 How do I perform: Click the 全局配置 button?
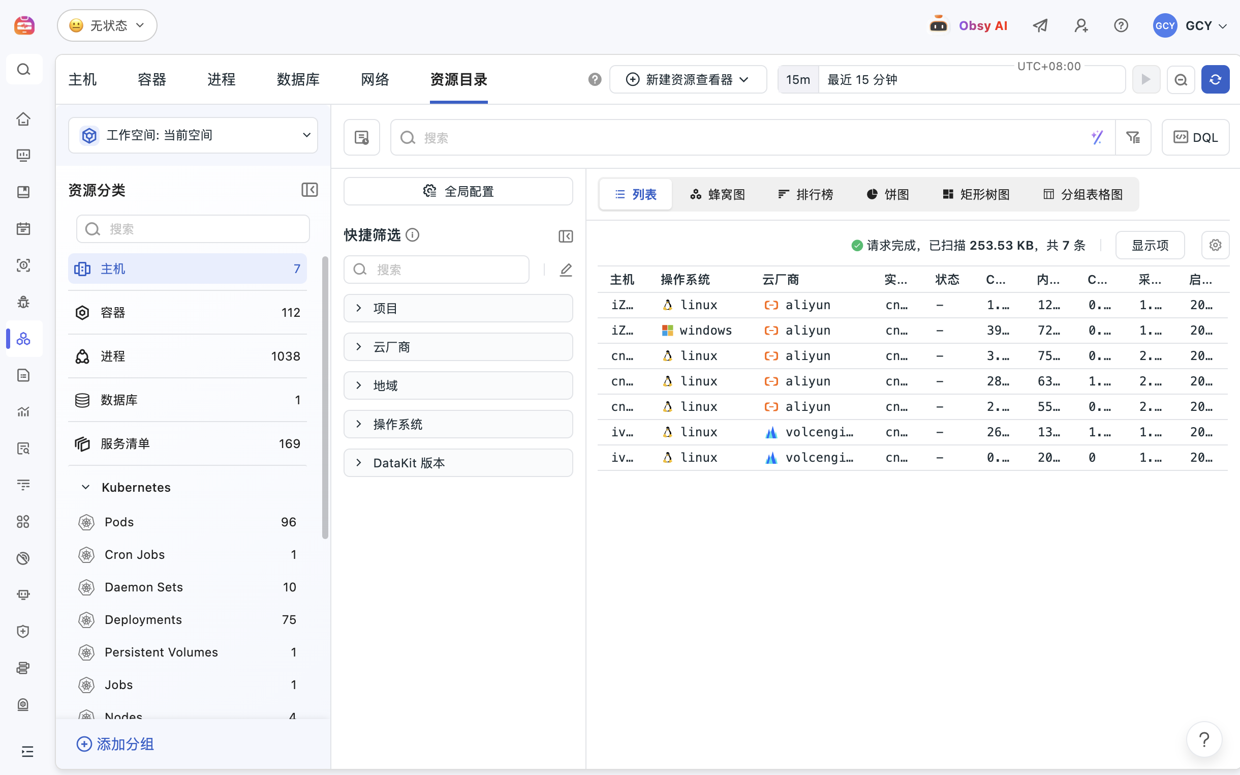(458, 191)
